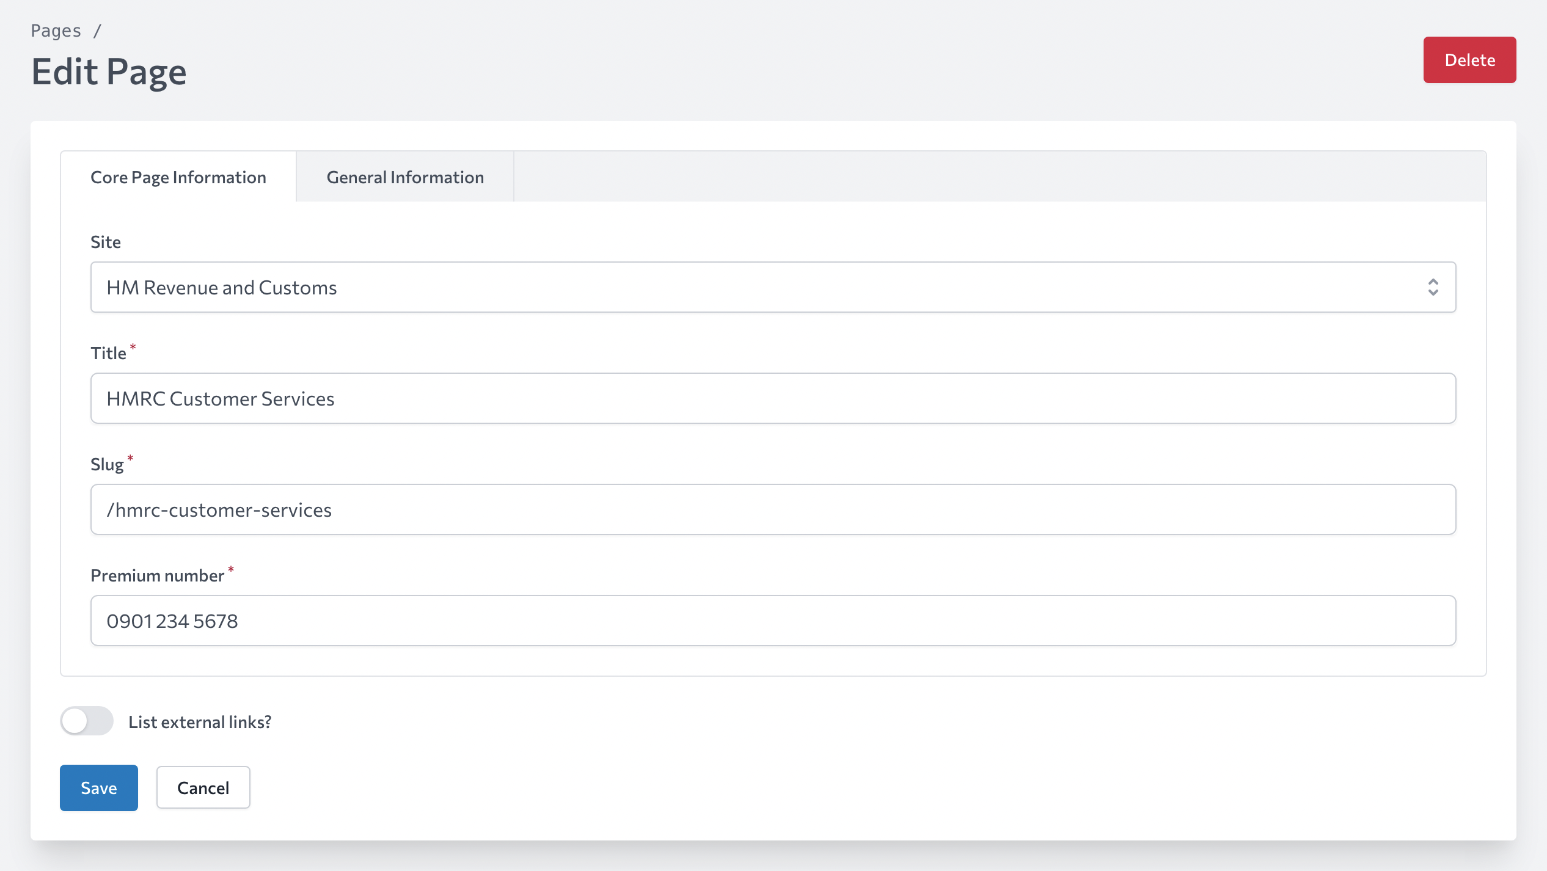Select the Core Page Information tab
1547x871 pixels.
point(178,177)
